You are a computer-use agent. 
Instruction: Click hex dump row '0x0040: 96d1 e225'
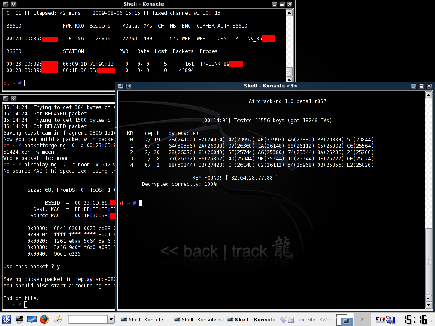coord(54,254)
